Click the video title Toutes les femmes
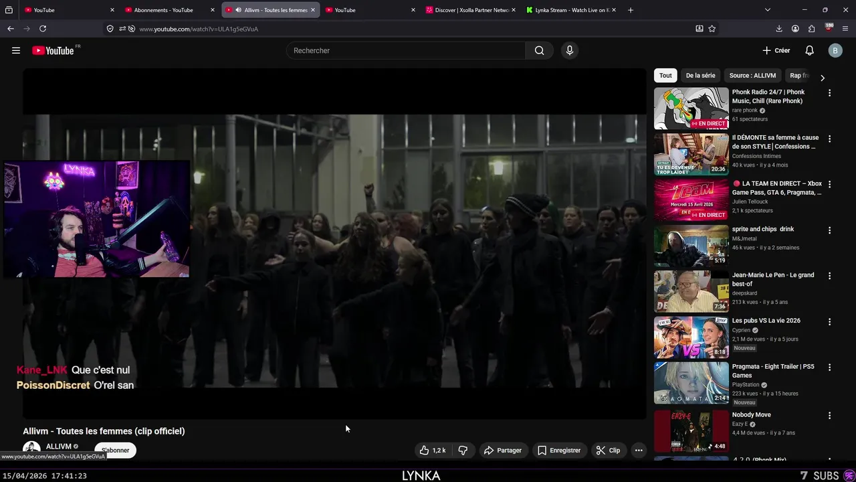 [104, 431]
